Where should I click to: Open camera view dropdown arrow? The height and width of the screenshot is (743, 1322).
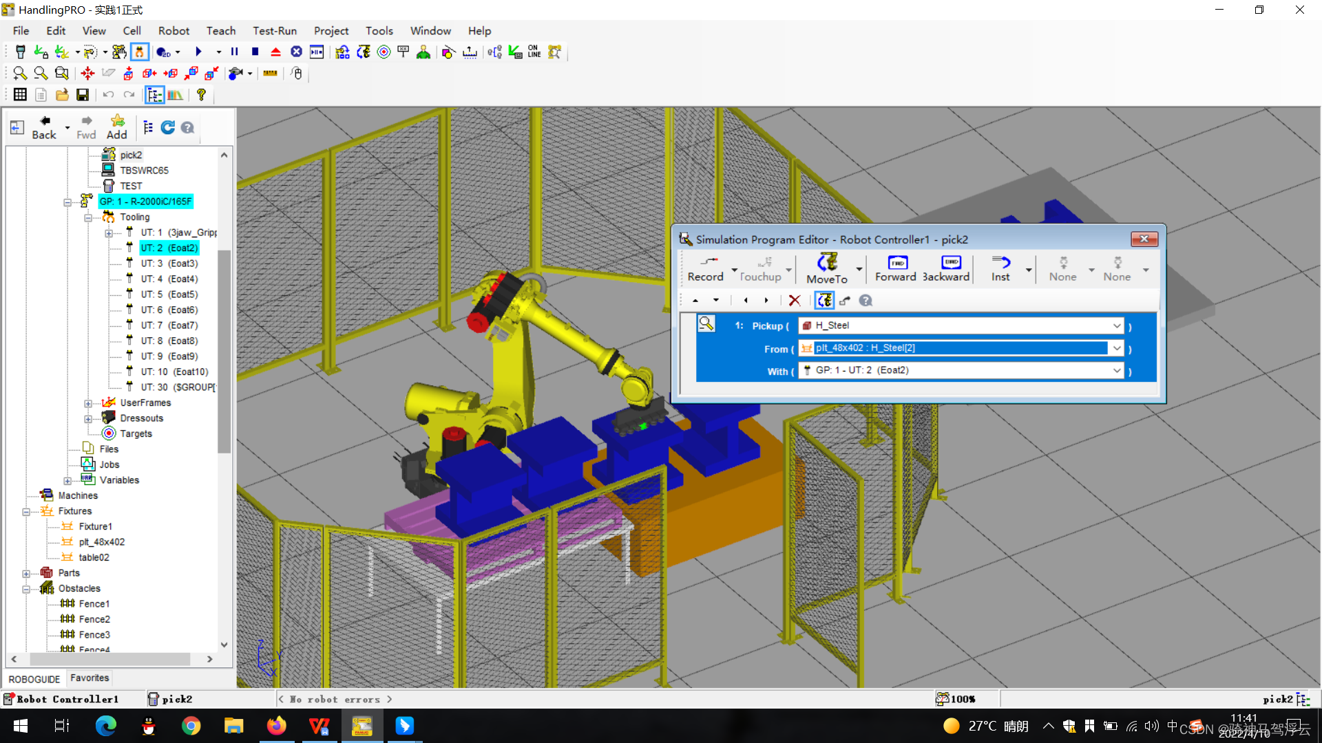(x=250, y=74)
